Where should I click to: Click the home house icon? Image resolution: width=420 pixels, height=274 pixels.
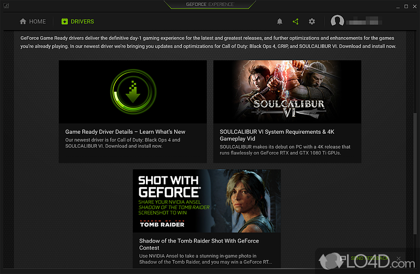pos(23,21)
